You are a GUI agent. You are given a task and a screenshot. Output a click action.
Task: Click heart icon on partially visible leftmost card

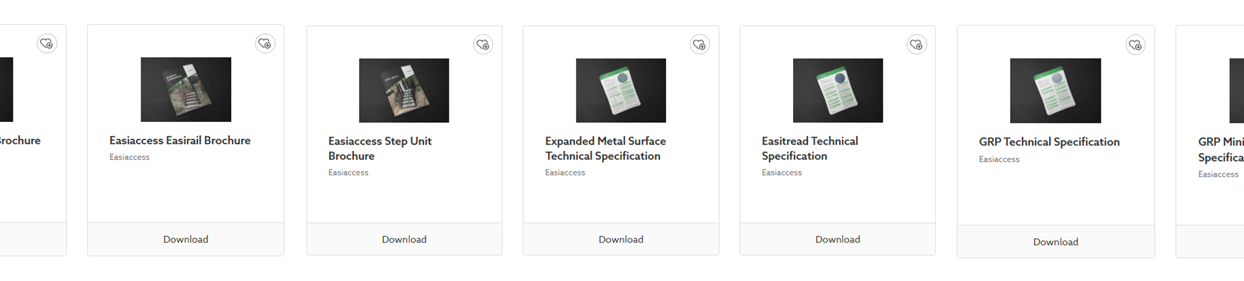(x=47, y=44)
